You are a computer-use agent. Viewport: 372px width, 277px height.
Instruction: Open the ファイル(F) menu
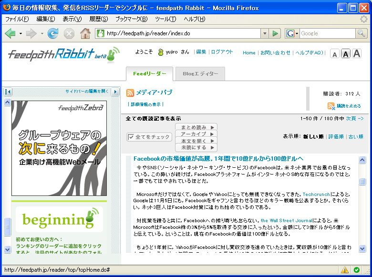17,19
